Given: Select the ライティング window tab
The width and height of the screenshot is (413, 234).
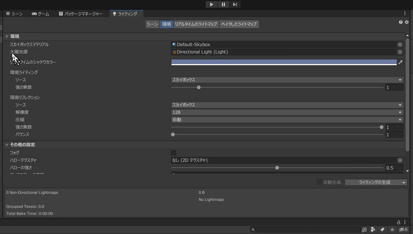Looking at the screenshot, I should pyautogui.click(x=126, y=14).
